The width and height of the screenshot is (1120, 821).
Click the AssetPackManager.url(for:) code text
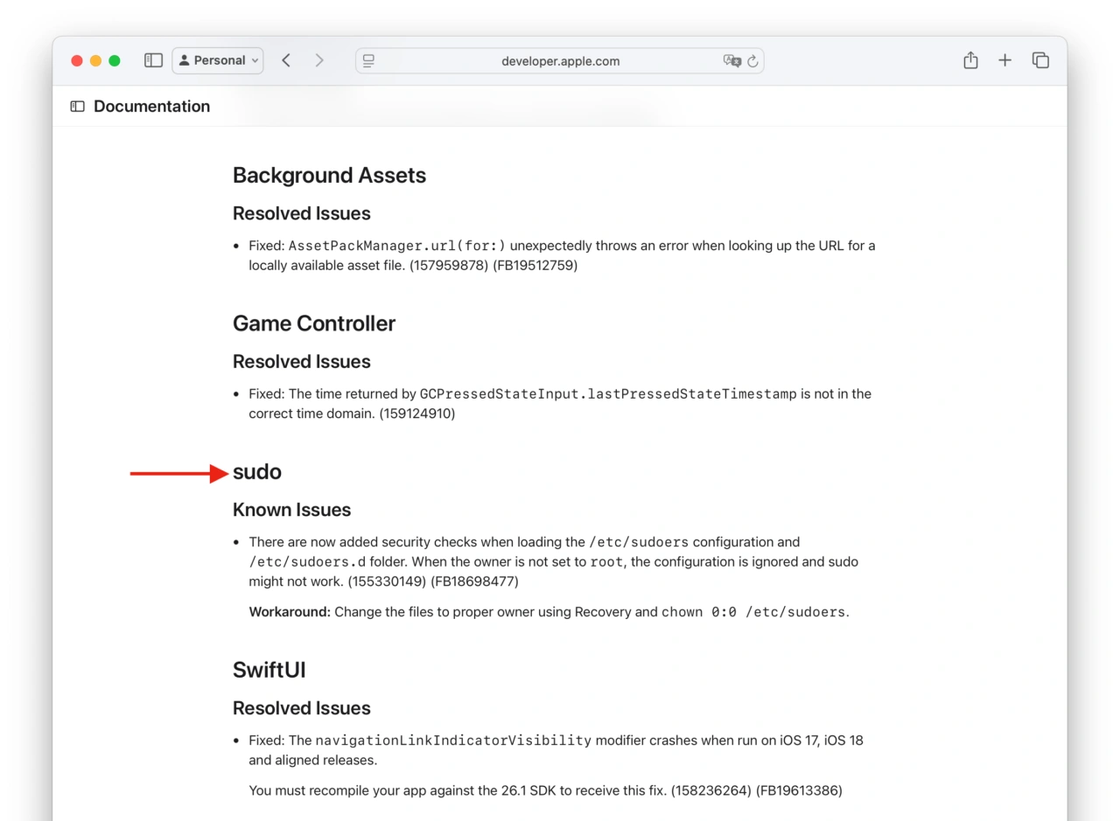[x=396, y=246]
